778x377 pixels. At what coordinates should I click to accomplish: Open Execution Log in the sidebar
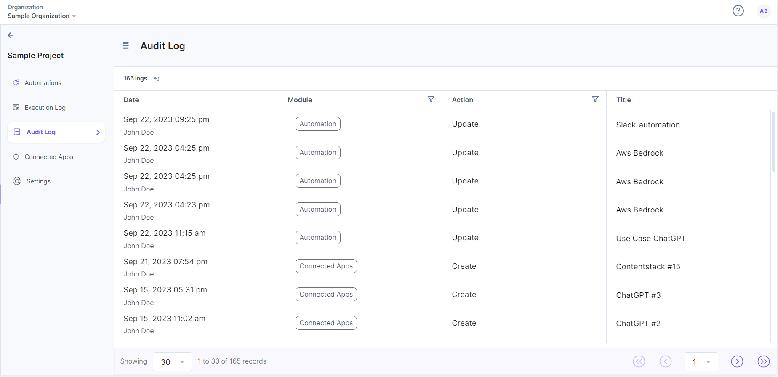[x=45, y=108]
